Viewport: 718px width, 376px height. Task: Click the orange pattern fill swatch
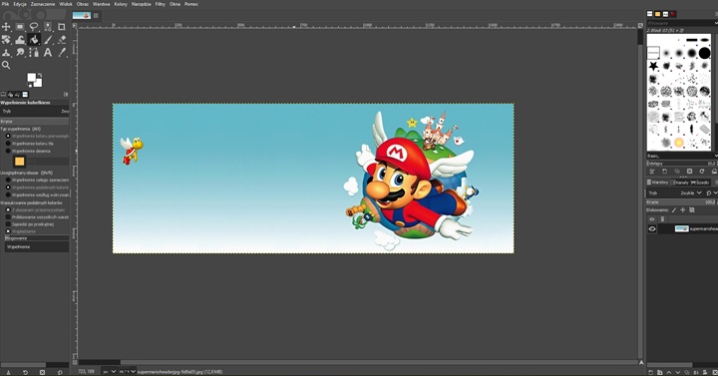(x=19, y=162)
